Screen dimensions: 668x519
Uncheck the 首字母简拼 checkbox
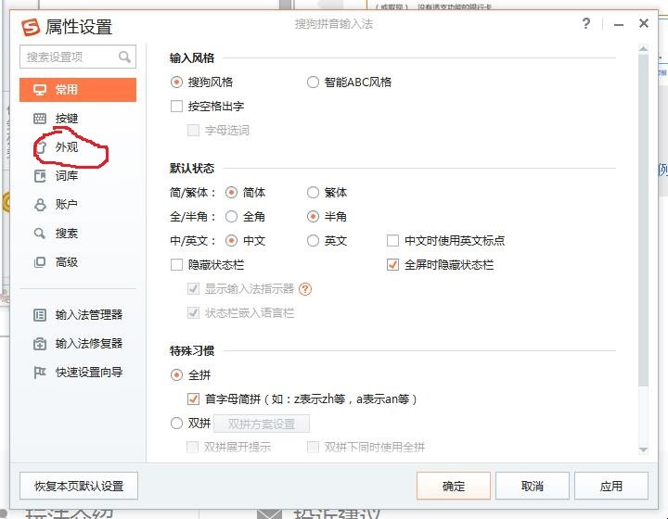click(193, 399)
